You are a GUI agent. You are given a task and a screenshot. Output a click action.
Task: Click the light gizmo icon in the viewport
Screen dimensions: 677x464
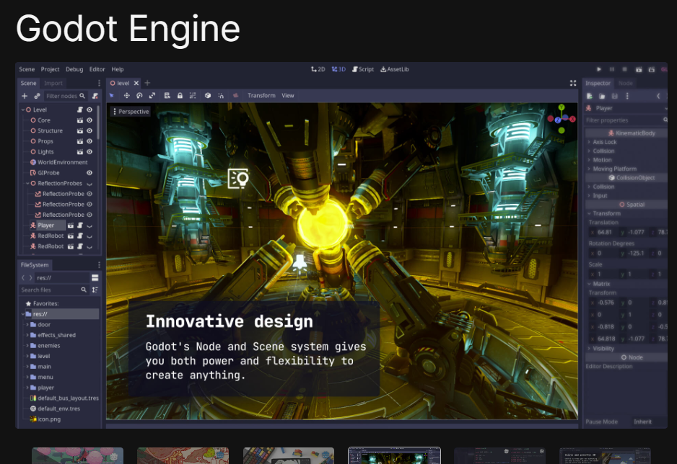pos(238,179)
